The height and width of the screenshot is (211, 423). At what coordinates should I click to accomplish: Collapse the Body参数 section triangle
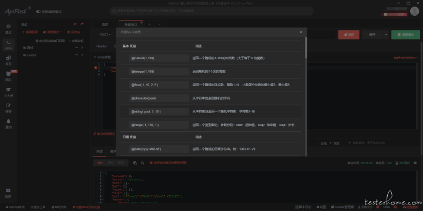[95, 57]
